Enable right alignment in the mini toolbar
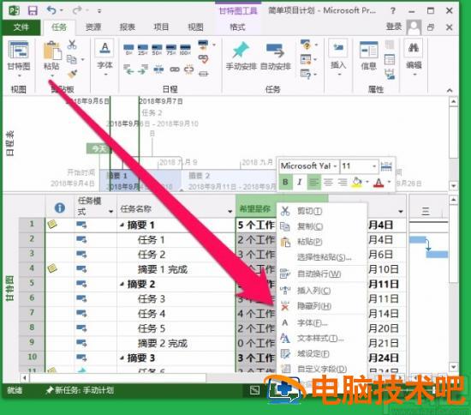Screen dimensions: 471x415 pyautogui.click(x=343, y=182)
